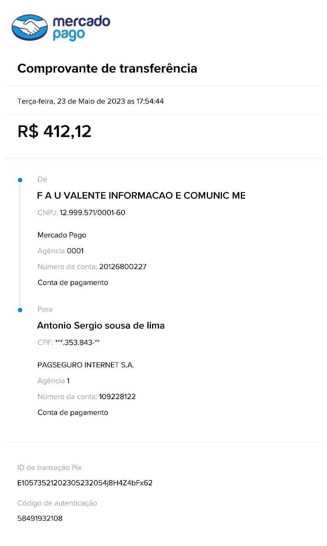327x546 pixels.
Task: Click the blue dot beside Para
Action: 20,310
